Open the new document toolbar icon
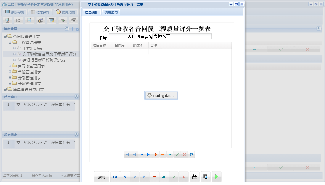 pyautogui.click(x=29, y=20)
